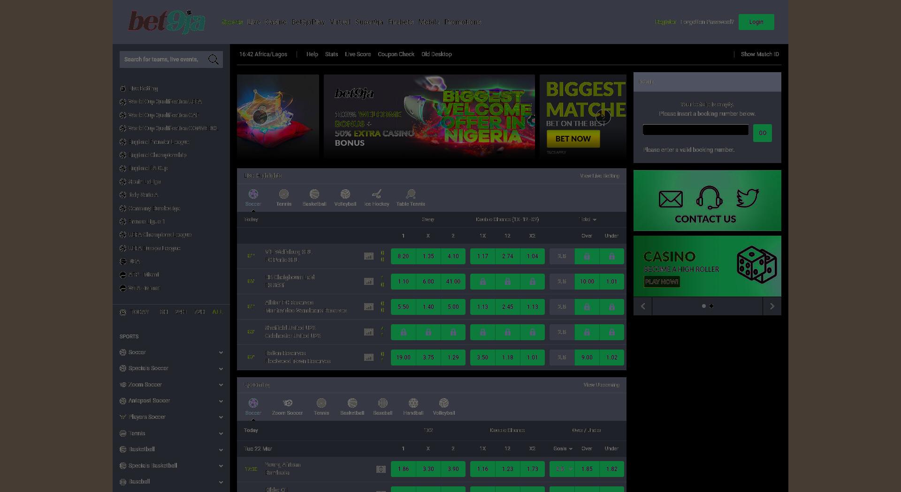Filter events by 24H
The height and width of the screenshot is (492, 901).
point(181,312)
